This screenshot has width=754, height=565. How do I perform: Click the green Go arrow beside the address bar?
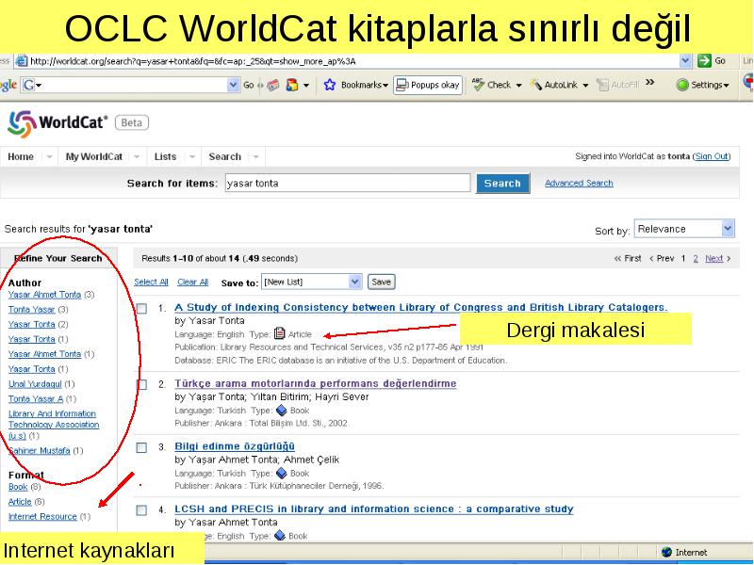pos(704,60)
